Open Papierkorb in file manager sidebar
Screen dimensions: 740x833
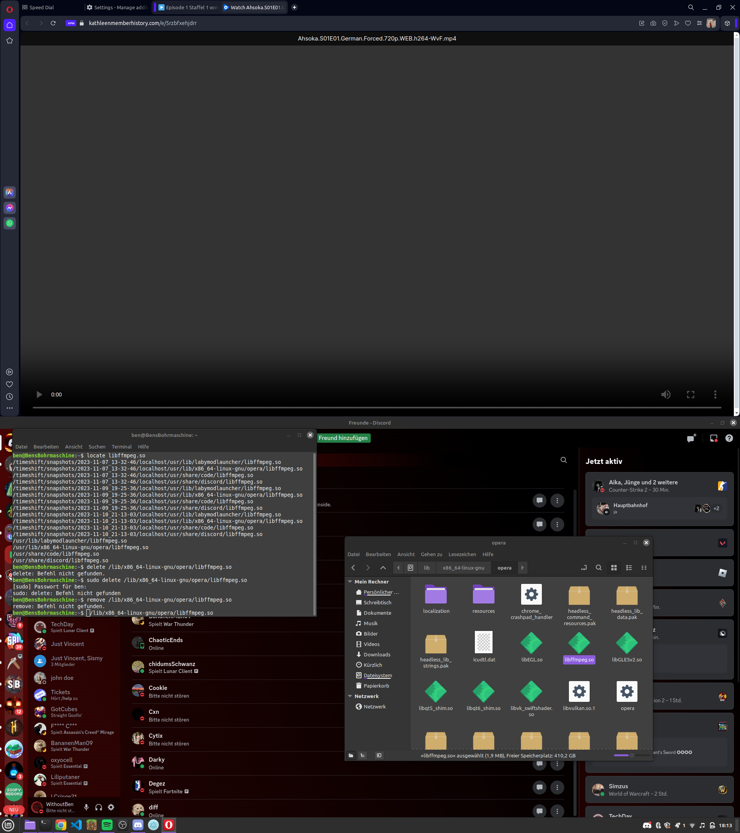coord(376,686)
